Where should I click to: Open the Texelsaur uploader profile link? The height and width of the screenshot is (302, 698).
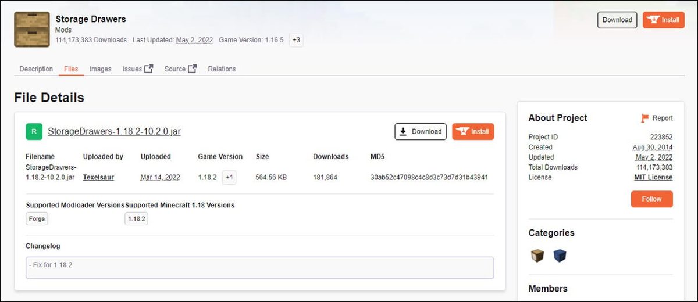coord(98,177)
